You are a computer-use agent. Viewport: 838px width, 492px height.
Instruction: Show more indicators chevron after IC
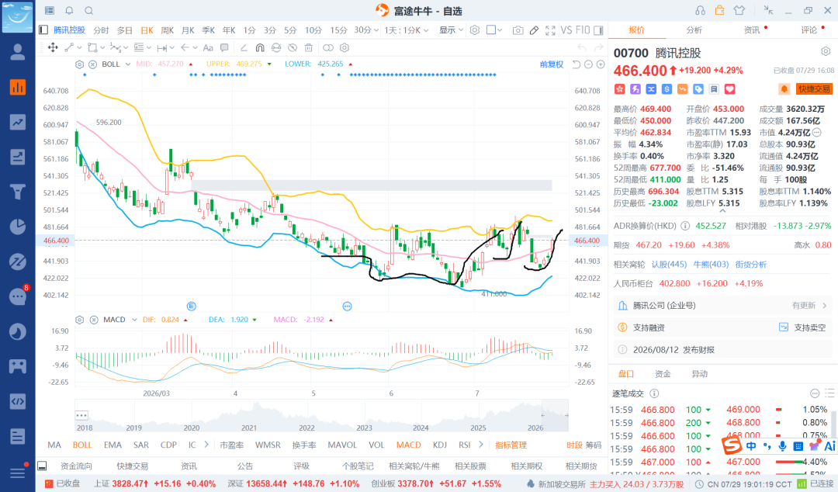[206, 445]
